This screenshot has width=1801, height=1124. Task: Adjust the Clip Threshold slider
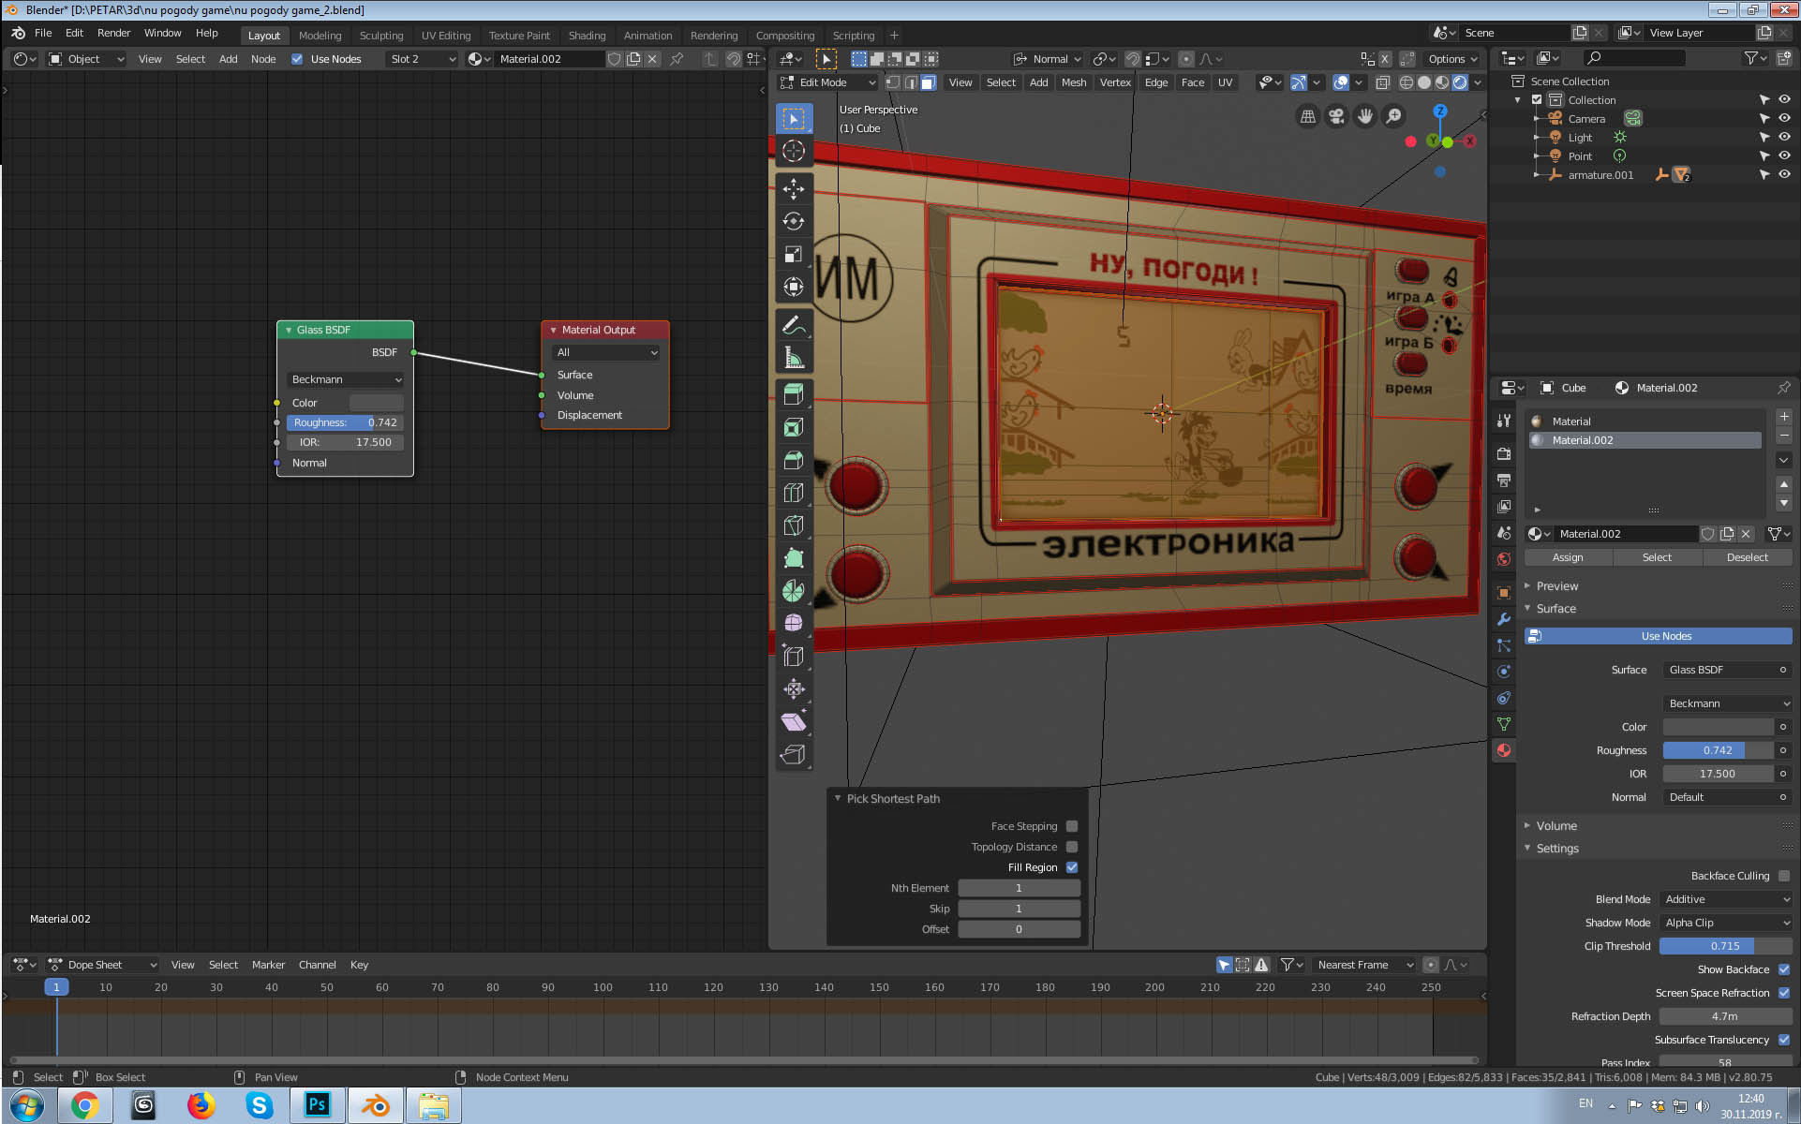(x=1724, y=946)
